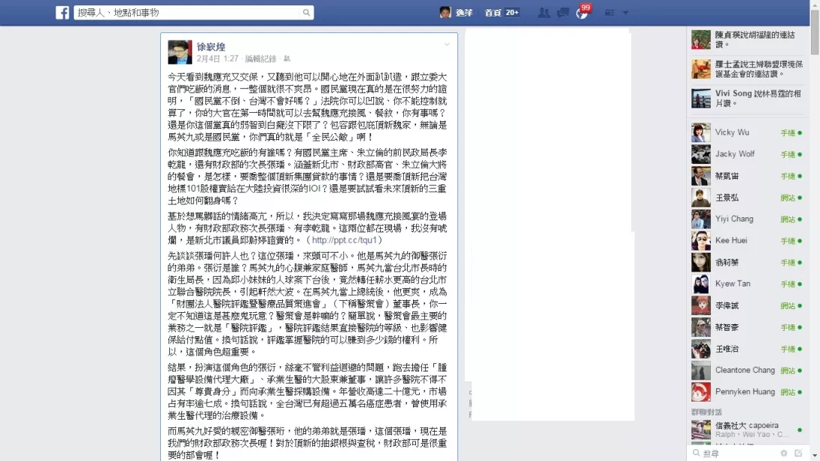The image size is (820, 461).
Task: Expand the account menu arrow in top bar
Action: pos(625,13)
